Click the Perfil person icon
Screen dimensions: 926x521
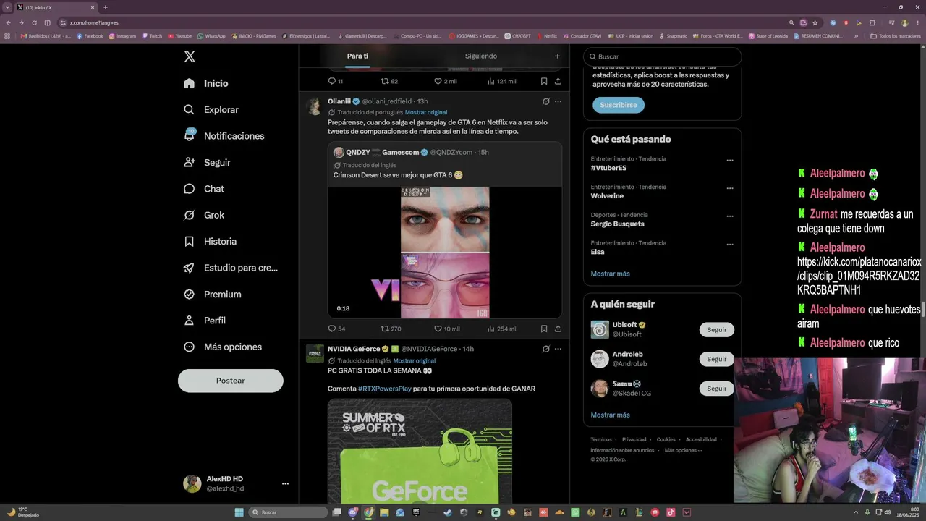(190, 321)
